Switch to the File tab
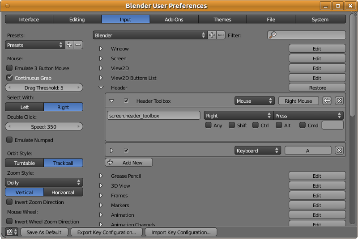Screen dimensions: 358x239 [271, 19]
